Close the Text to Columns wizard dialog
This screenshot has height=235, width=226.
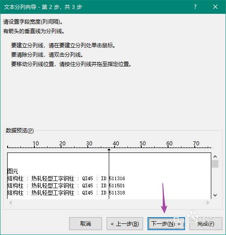215,7
